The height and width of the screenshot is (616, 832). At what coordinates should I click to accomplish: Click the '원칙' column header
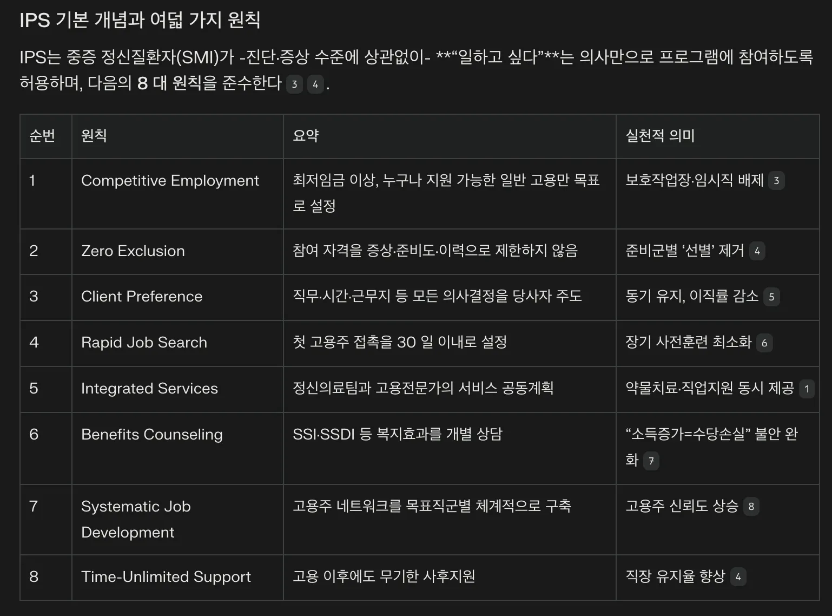click(x=94, y=136)
